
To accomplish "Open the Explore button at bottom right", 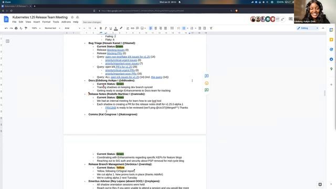I will (320, 184).
